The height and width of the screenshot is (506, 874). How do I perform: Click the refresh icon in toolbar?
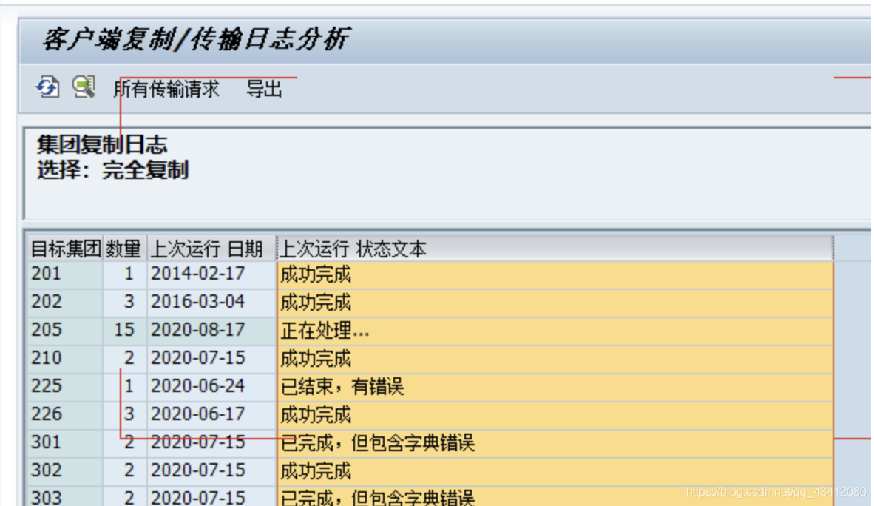(47, 87)
